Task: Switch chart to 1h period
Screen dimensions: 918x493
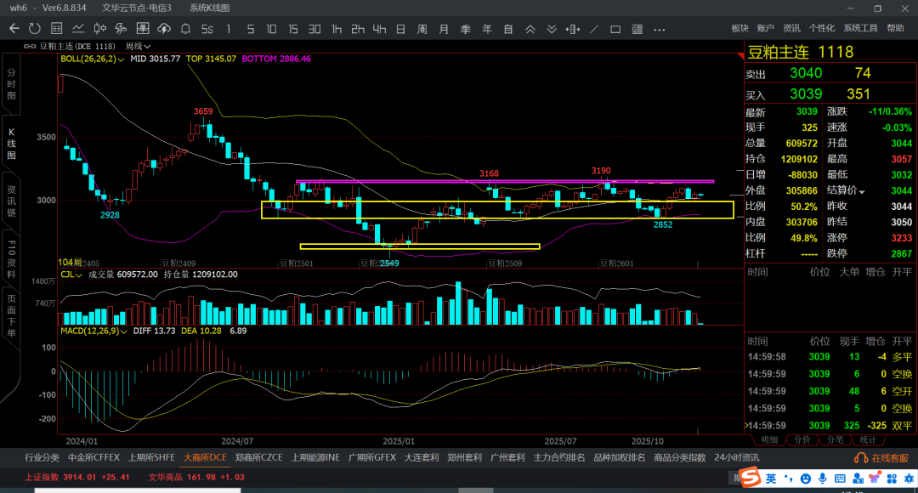Action: [337, 29]
